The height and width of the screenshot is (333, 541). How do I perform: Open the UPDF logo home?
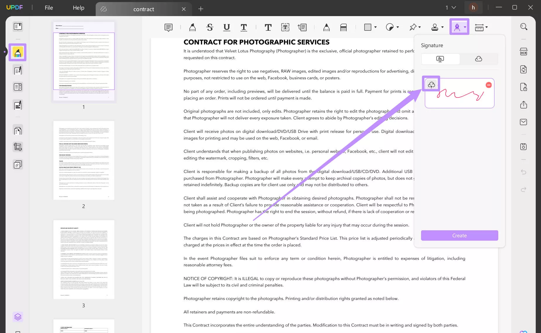point(15,8)
